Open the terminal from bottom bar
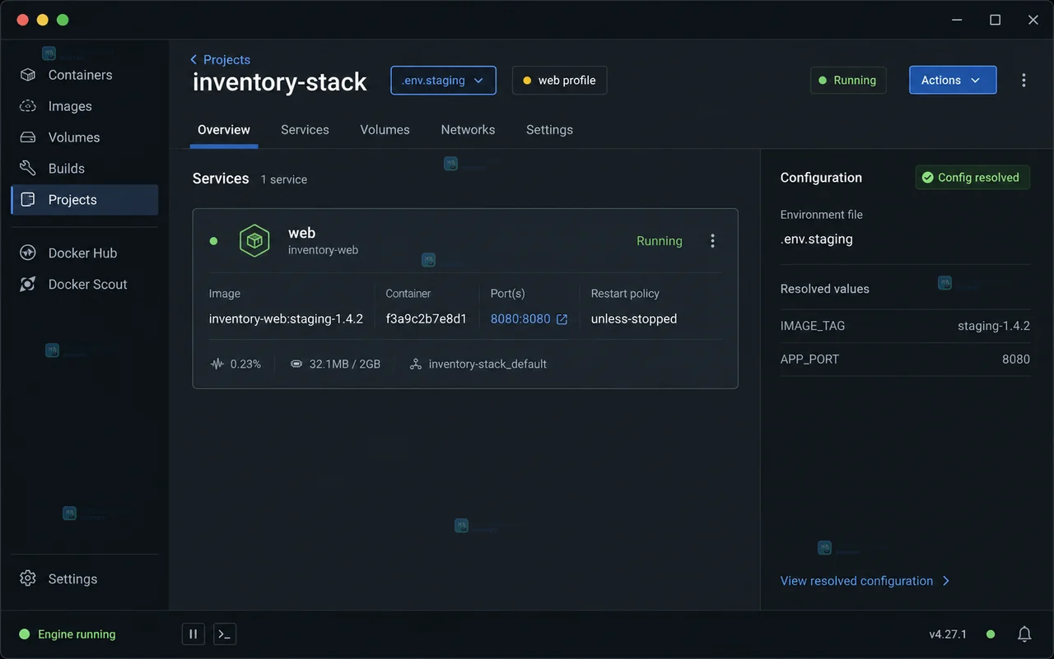Viewport: 1054px width, 659px height. coord(225,634)
